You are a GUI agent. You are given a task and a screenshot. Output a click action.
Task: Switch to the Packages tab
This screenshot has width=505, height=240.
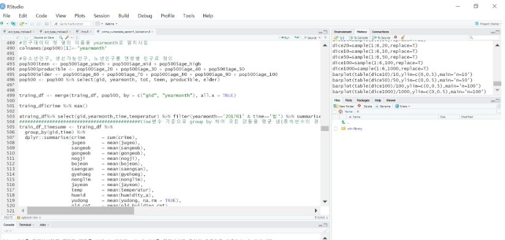click(x=363, y=100)
